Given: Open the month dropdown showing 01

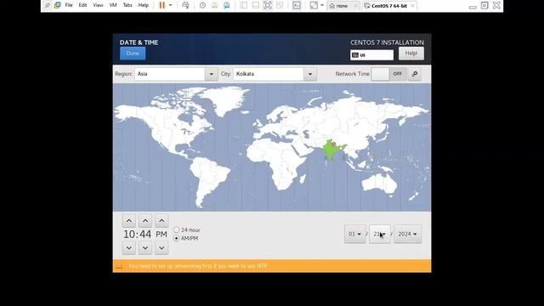Looking at the screenshot, I should pyautogui.click(x=355, y=235).
